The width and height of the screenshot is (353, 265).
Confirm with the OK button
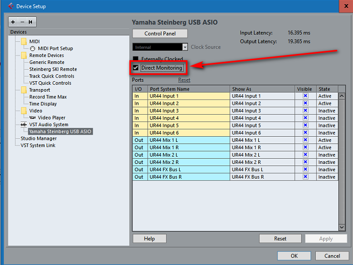coord(294,256)
